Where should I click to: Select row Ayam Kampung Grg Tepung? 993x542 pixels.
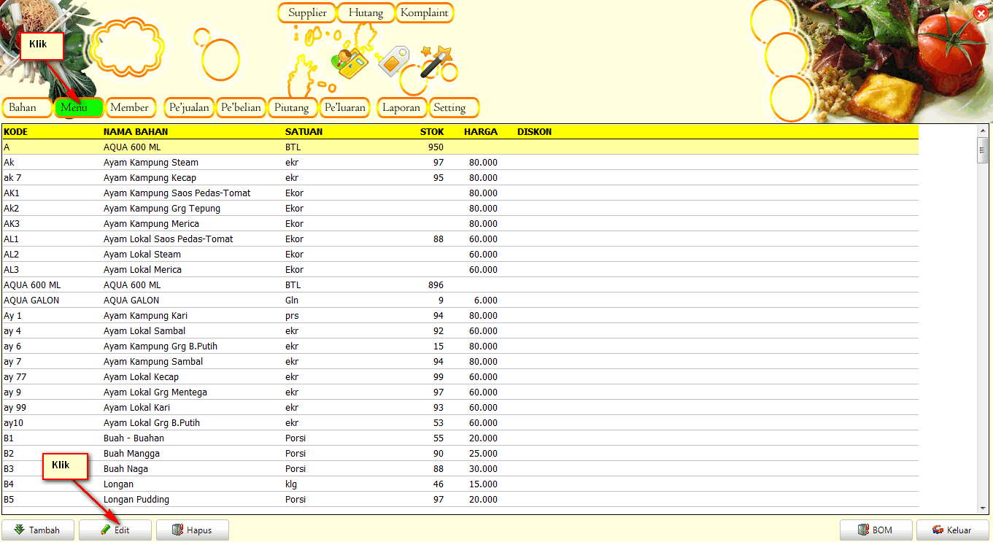pos(460,209)
